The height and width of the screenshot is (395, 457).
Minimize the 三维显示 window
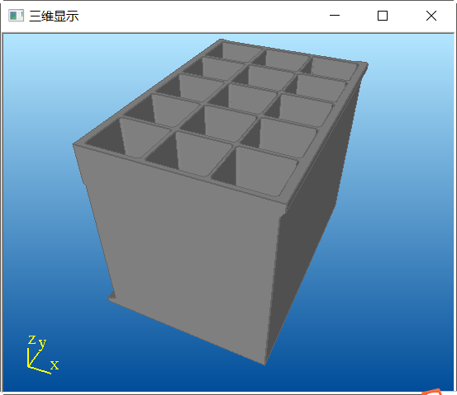[x=335, y=16]
